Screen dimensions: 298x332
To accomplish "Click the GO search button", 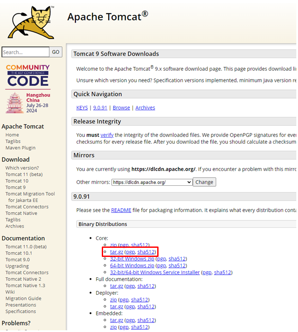I will (x=55, y=52).
